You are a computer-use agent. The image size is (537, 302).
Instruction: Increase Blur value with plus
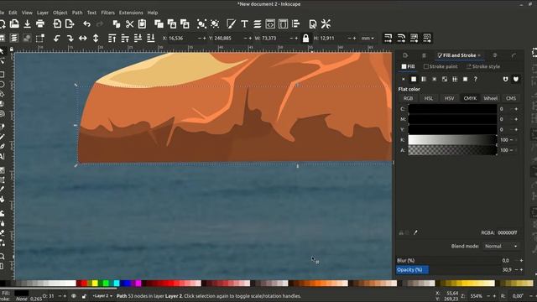point(521,261)
